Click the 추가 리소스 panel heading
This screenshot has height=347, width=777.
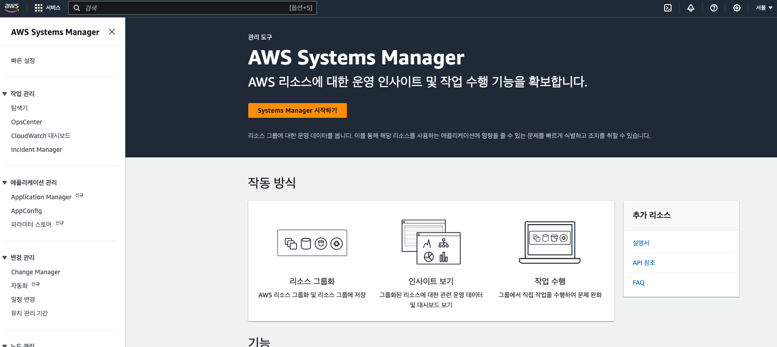652,215
